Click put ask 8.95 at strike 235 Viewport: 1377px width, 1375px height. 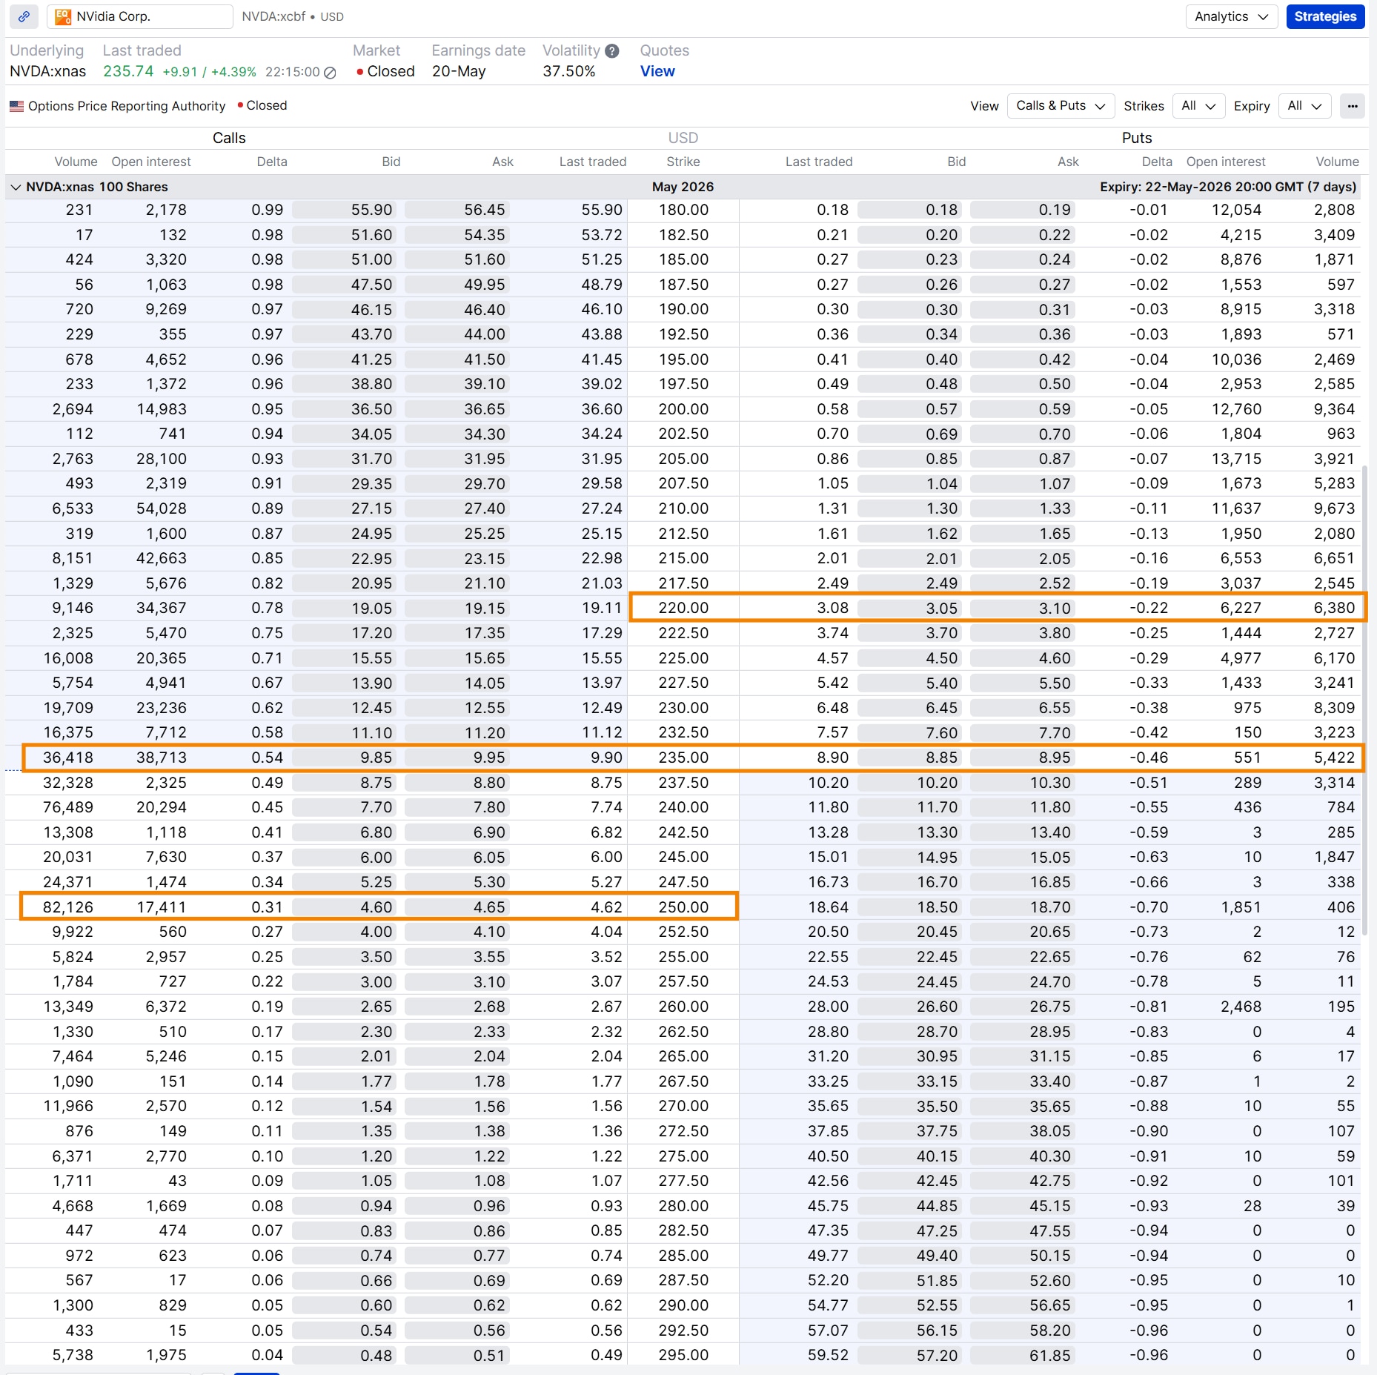tap(1022, 758)
